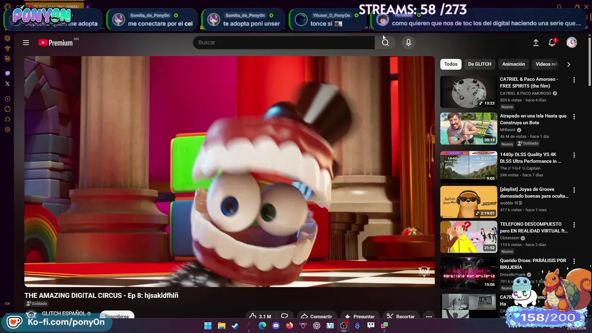Image resolution: width=592 pixels, height=333 pixels.
Task: Click the Compartir share button
Action: tap(316, 316)
